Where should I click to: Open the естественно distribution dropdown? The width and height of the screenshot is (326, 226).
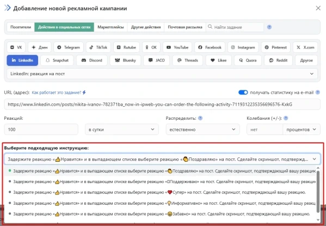pos(202,130)
